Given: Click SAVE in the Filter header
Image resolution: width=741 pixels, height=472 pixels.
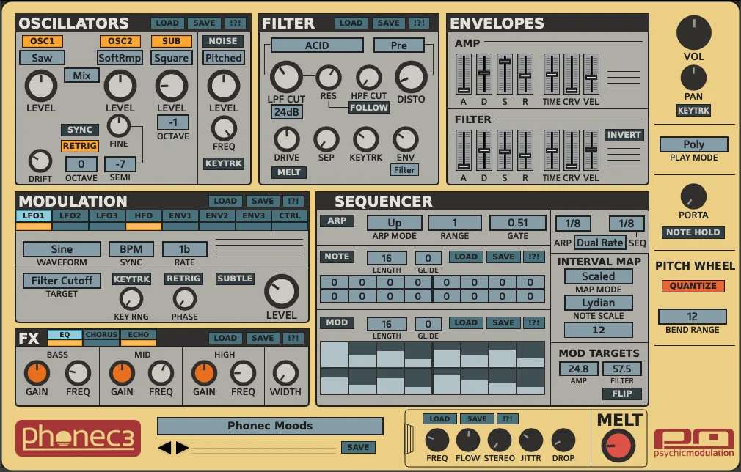Looking at the screenshot, I should point(388,23).
